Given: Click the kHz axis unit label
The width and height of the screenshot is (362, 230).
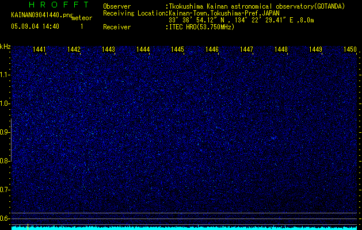Looking at the screenshot, I should [5, 47].
